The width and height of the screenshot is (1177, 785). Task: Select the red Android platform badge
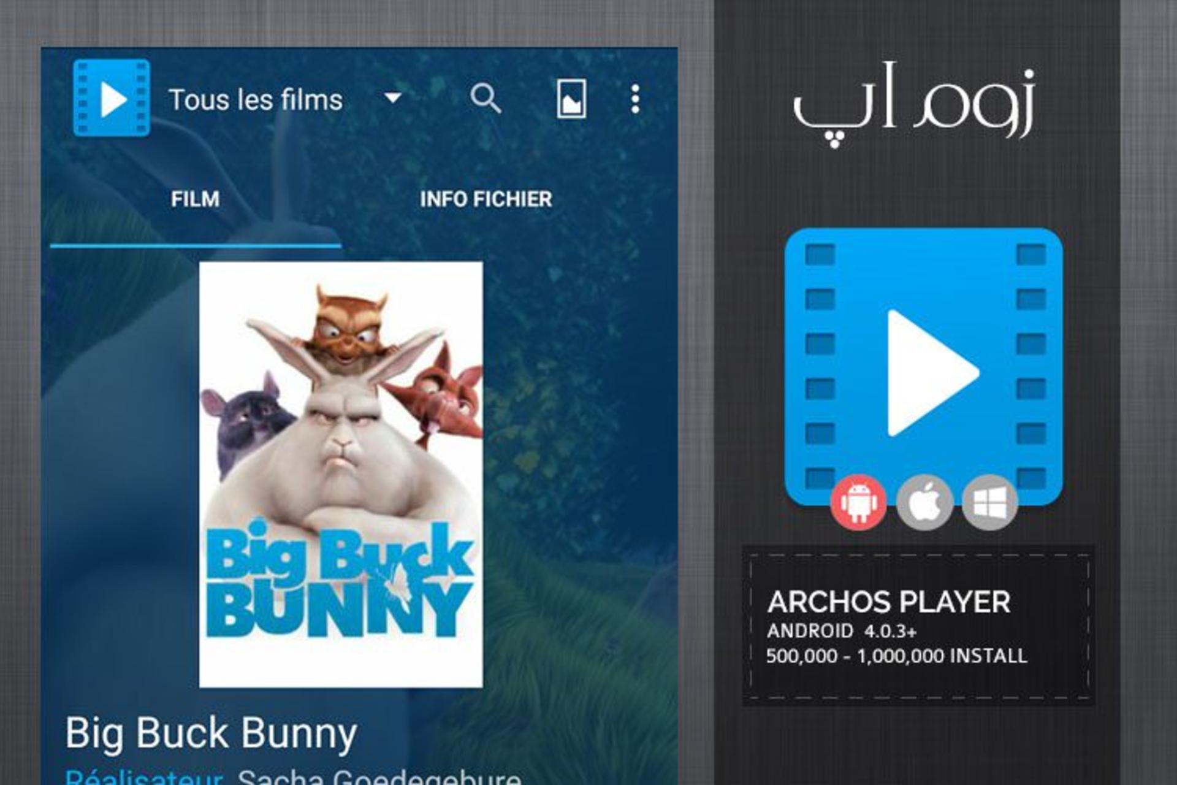858,502
